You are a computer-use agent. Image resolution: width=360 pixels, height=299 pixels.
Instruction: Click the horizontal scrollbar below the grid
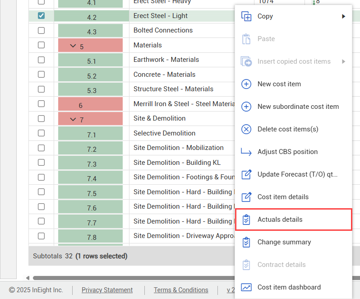[135, 278]
